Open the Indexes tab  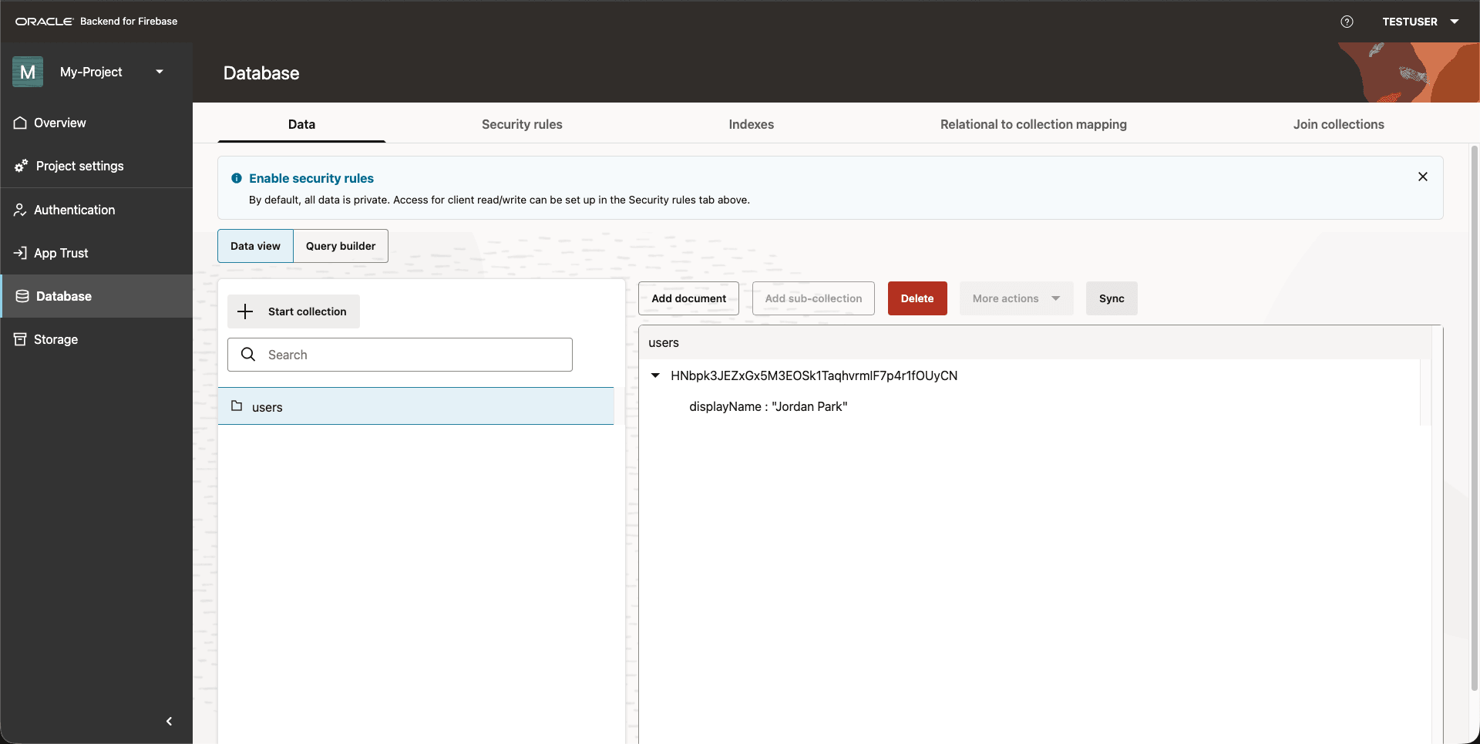tap(751, 124)
